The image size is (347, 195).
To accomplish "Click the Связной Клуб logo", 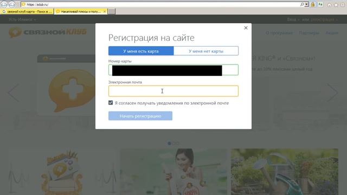I will pyautogui.click(x=47, y=32).
